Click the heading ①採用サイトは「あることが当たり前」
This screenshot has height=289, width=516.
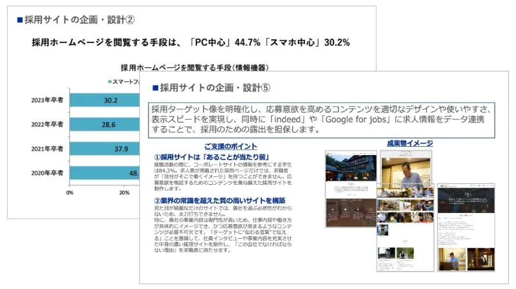[212, 157]
